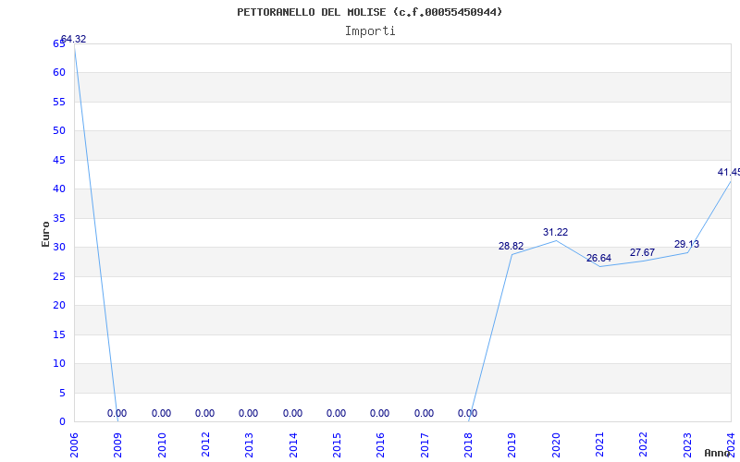
Task: Click the 0.00 value for year 2015
Action: 336,413
